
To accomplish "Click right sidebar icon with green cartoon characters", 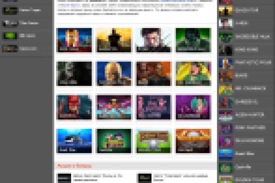I will click(x=226, y=168).
